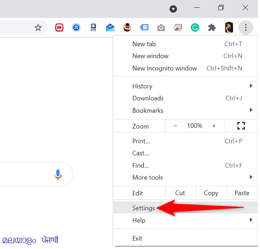
Task: Click the blue envelope checkmark extension icon
Action: coord(110,27)
